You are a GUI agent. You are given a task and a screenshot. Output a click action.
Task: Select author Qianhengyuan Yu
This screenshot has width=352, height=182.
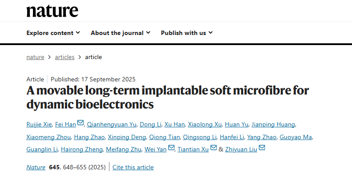pos(112,125)
